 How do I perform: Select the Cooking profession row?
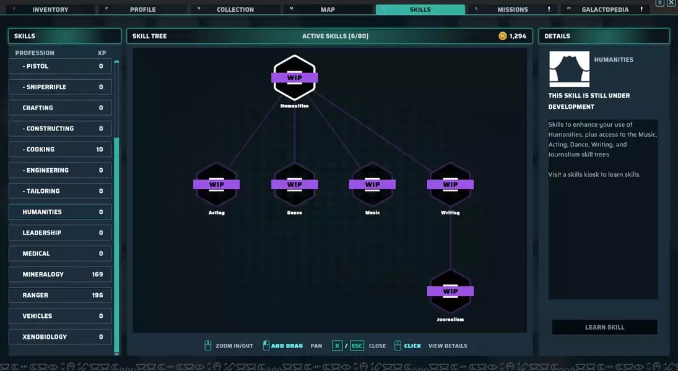coord(60,150)
